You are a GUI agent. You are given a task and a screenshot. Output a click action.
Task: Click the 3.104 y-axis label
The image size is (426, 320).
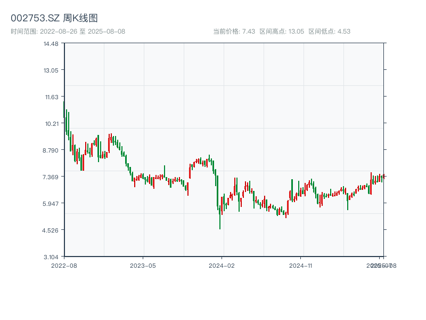[51, 257]
